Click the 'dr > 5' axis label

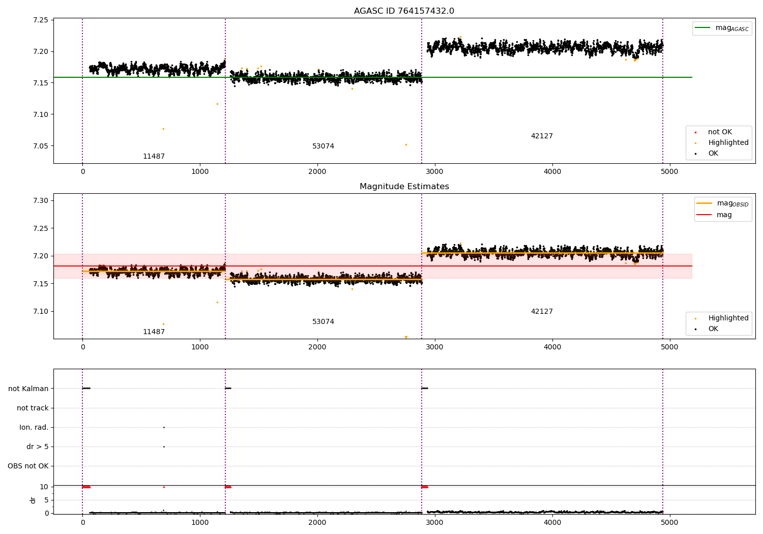[38, 447]
